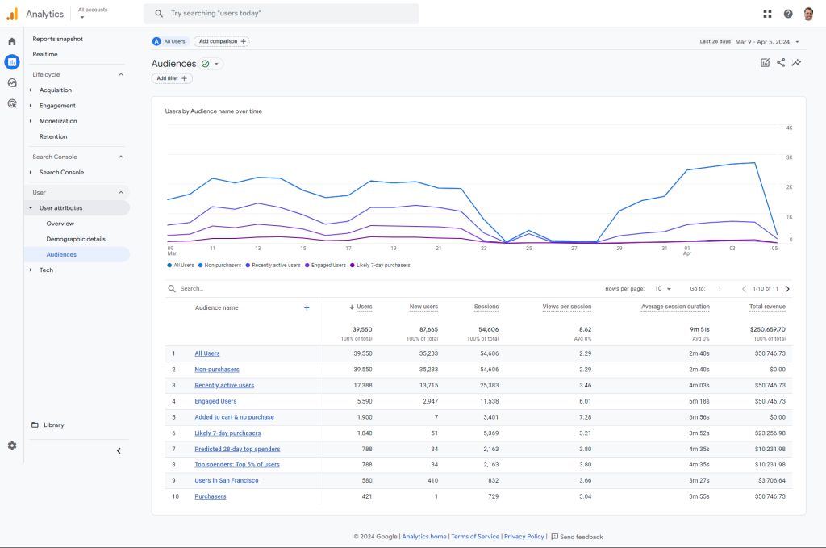Open the Privacy Policy link
The width and height of the screenshot is (826, 548).
click(x=524, y=537)
